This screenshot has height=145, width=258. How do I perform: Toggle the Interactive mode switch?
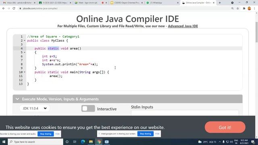click(x=88, y=108)
